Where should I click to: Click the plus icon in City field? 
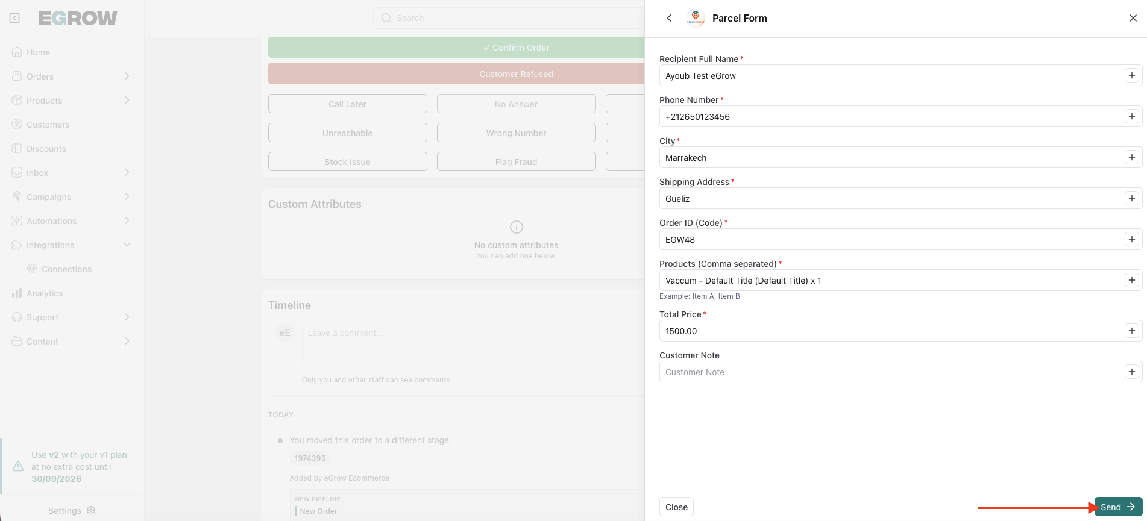pyautogui.click(x=1131, y=158)
